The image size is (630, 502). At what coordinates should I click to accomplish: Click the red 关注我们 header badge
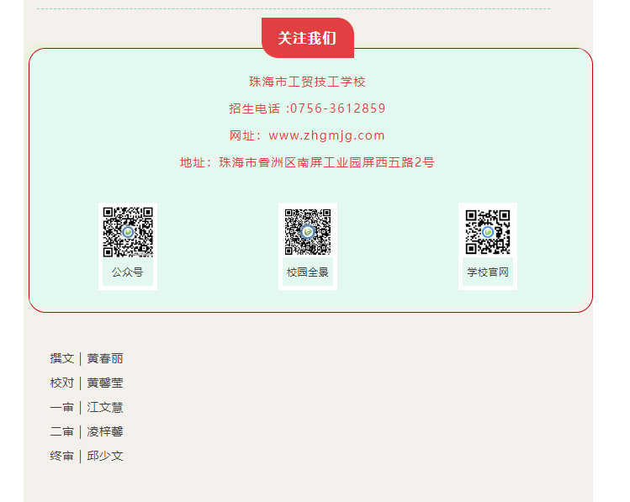(307, 38)
